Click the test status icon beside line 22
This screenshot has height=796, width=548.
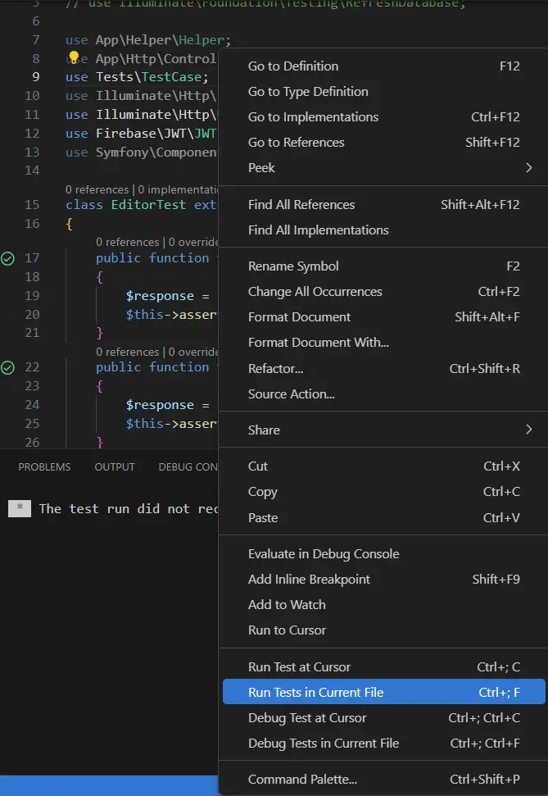point(8,367)
